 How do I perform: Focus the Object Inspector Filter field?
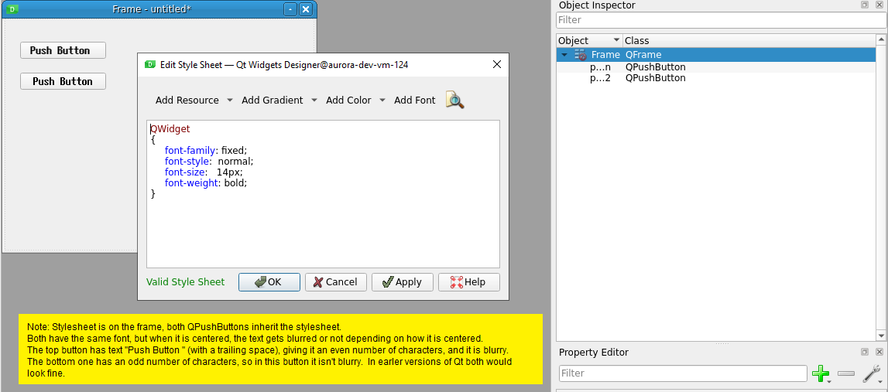[x=721, y=20]
